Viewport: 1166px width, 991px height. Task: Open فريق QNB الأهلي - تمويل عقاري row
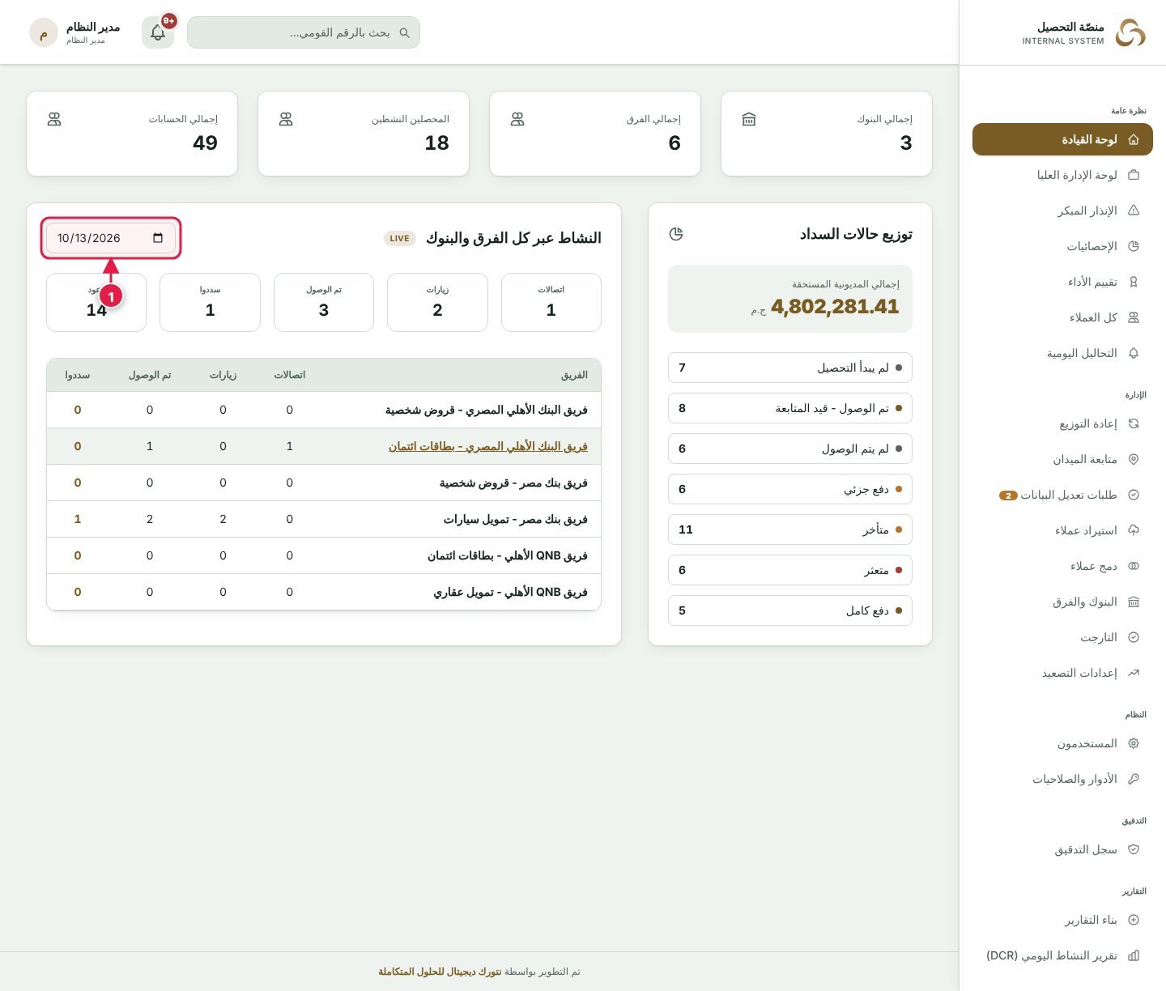[324, 592]
